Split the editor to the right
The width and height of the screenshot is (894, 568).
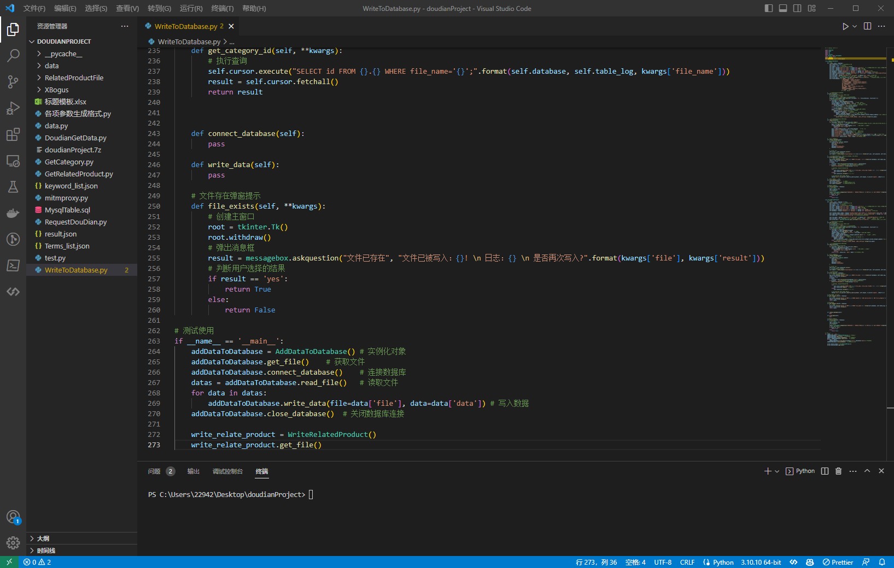pos(867,26)
